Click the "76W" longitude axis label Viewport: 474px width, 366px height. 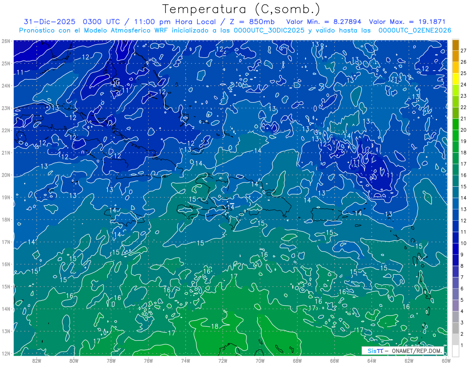[148, 360]
